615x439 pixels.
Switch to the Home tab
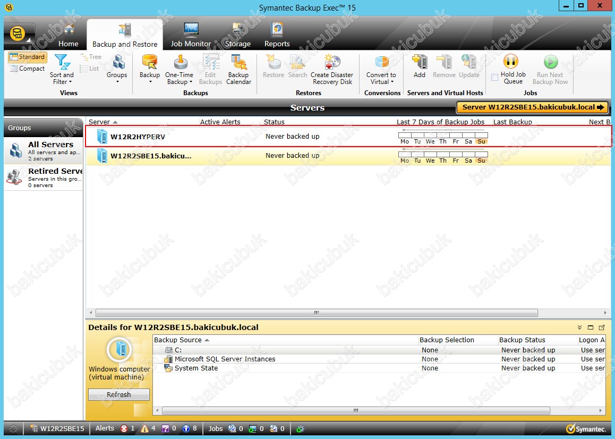(69, 35)
